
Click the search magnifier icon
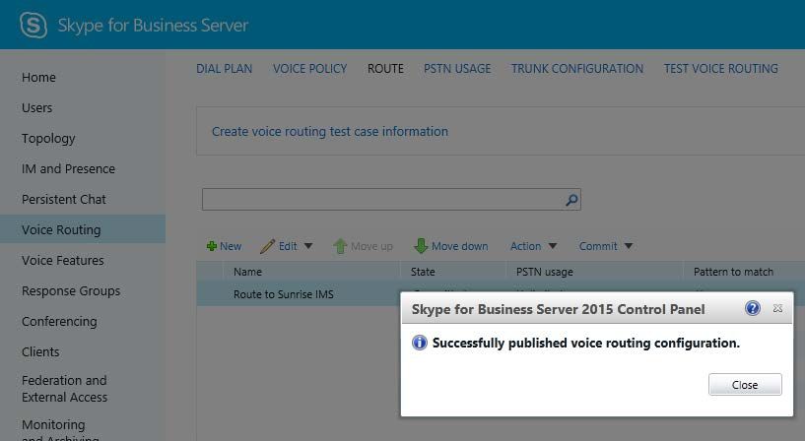click(571, 200)
